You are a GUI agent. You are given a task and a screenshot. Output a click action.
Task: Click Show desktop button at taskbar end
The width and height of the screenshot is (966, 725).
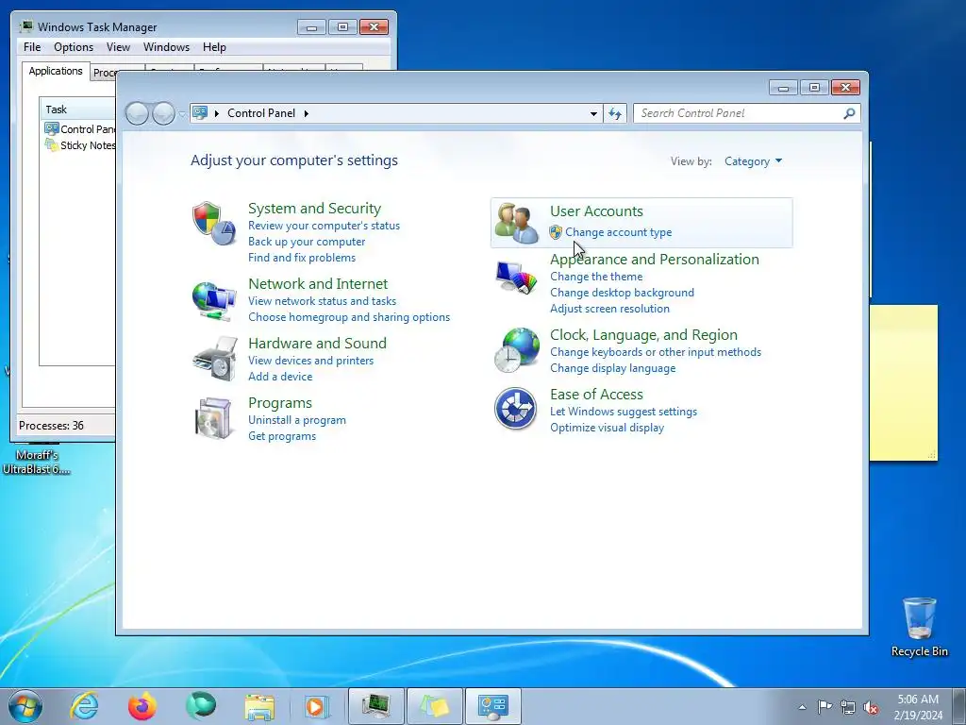click(x=958, y=706)
